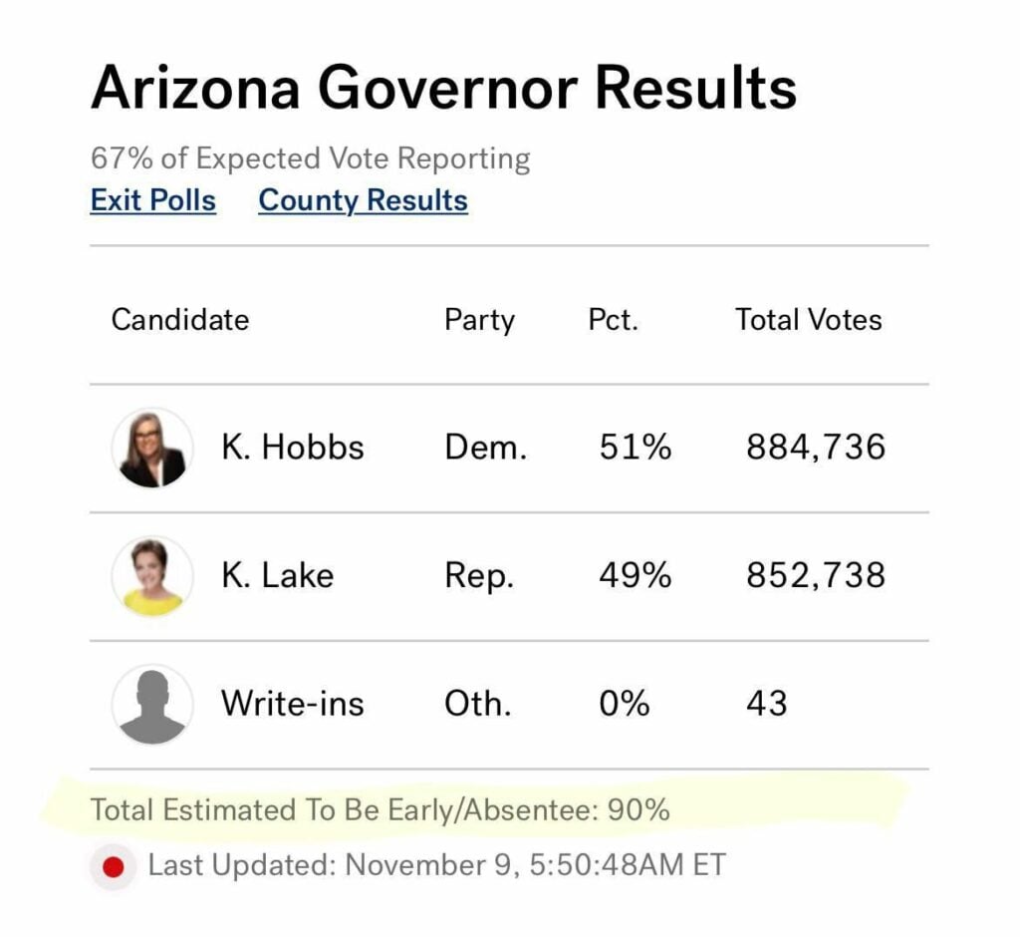Click the Last Updated timestamp
The image size is (1020, 937).
coord(436,865)
